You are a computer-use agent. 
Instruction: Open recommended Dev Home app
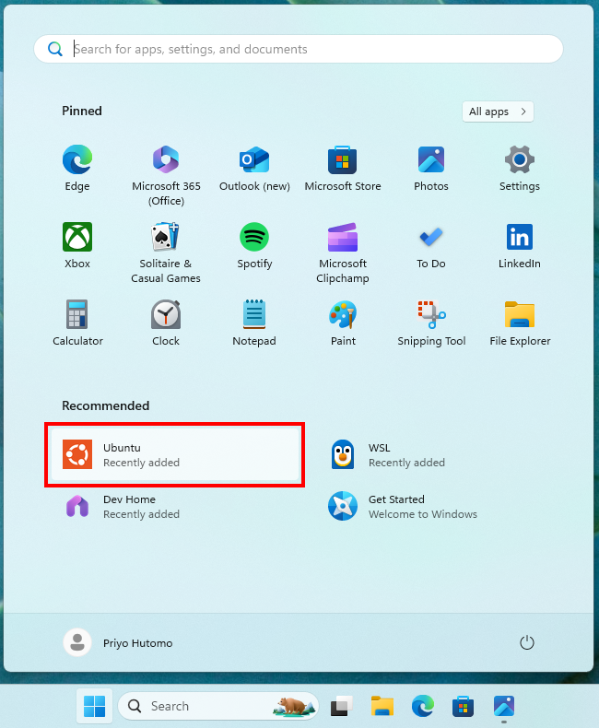174,507
